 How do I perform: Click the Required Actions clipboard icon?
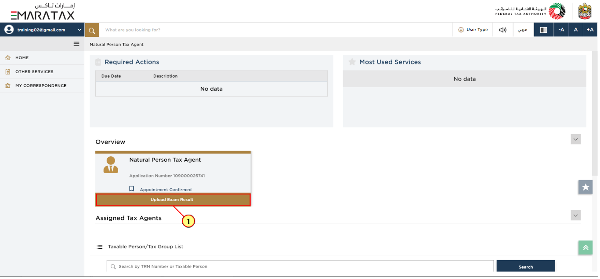(98, 62)
